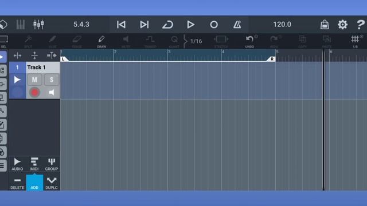Redo the last undone action
367x206 pixels.
click(274, 41)
